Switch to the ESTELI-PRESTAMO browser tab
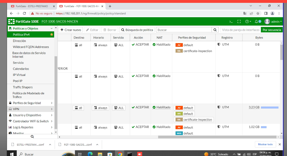This screenshot has height=156, width=287. [31, 6]
